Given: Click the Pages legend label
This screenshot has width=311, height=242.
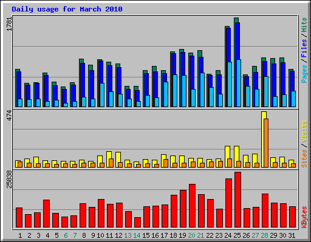Looking at the screenshot, I should (x=304, y=74).
